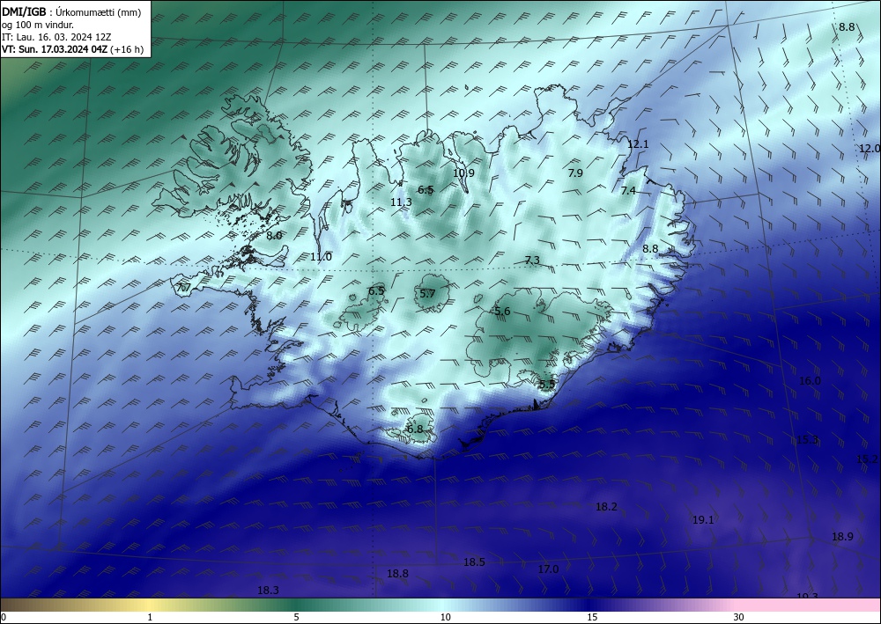Click the 7.3 value on the map
881x624 pixels.
(x=532, y=260)
